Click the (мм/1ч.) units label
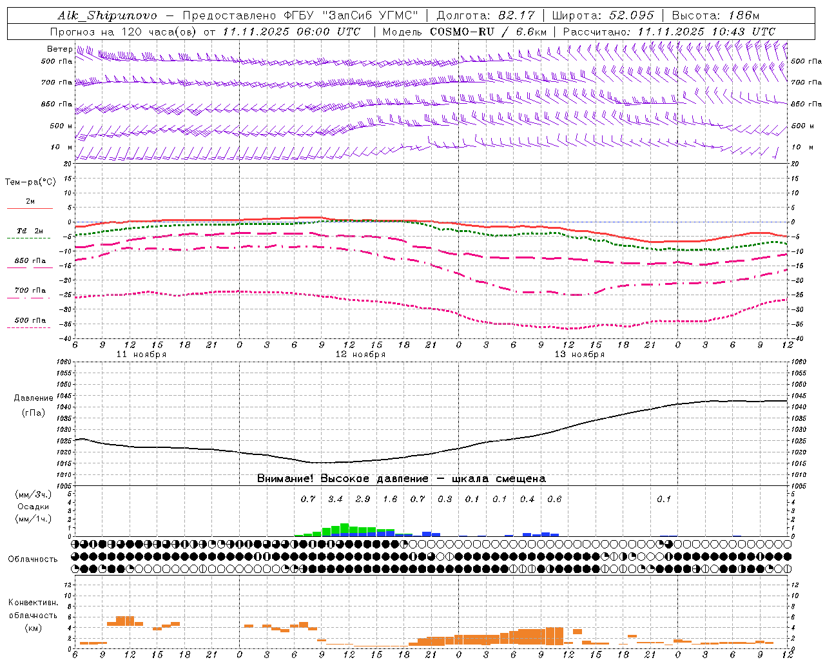This screenshot has width=825, height=660. pos(34,519)
